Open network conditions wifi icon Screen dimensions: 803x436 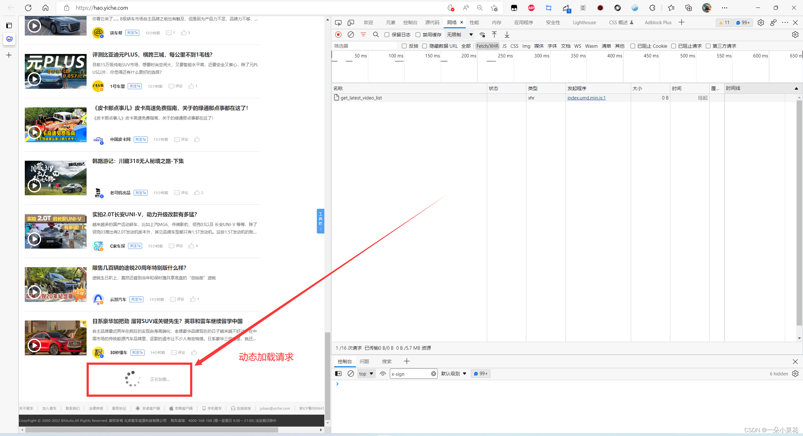pyautogui.click(x=482, y=35)
